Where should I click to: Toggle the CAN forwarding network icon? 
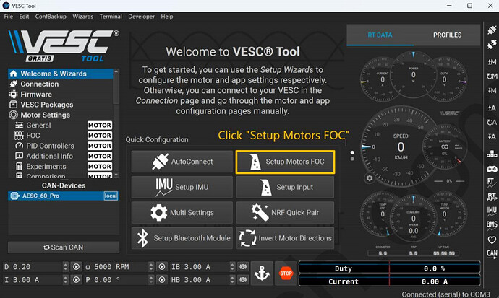click(492, 154)
